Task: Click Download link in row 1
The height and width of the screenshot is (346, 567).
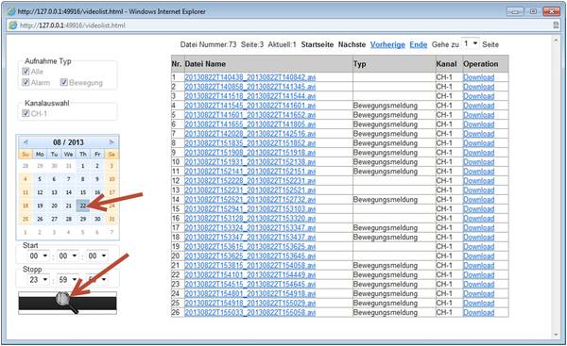Action: click(x=479, y=77)
